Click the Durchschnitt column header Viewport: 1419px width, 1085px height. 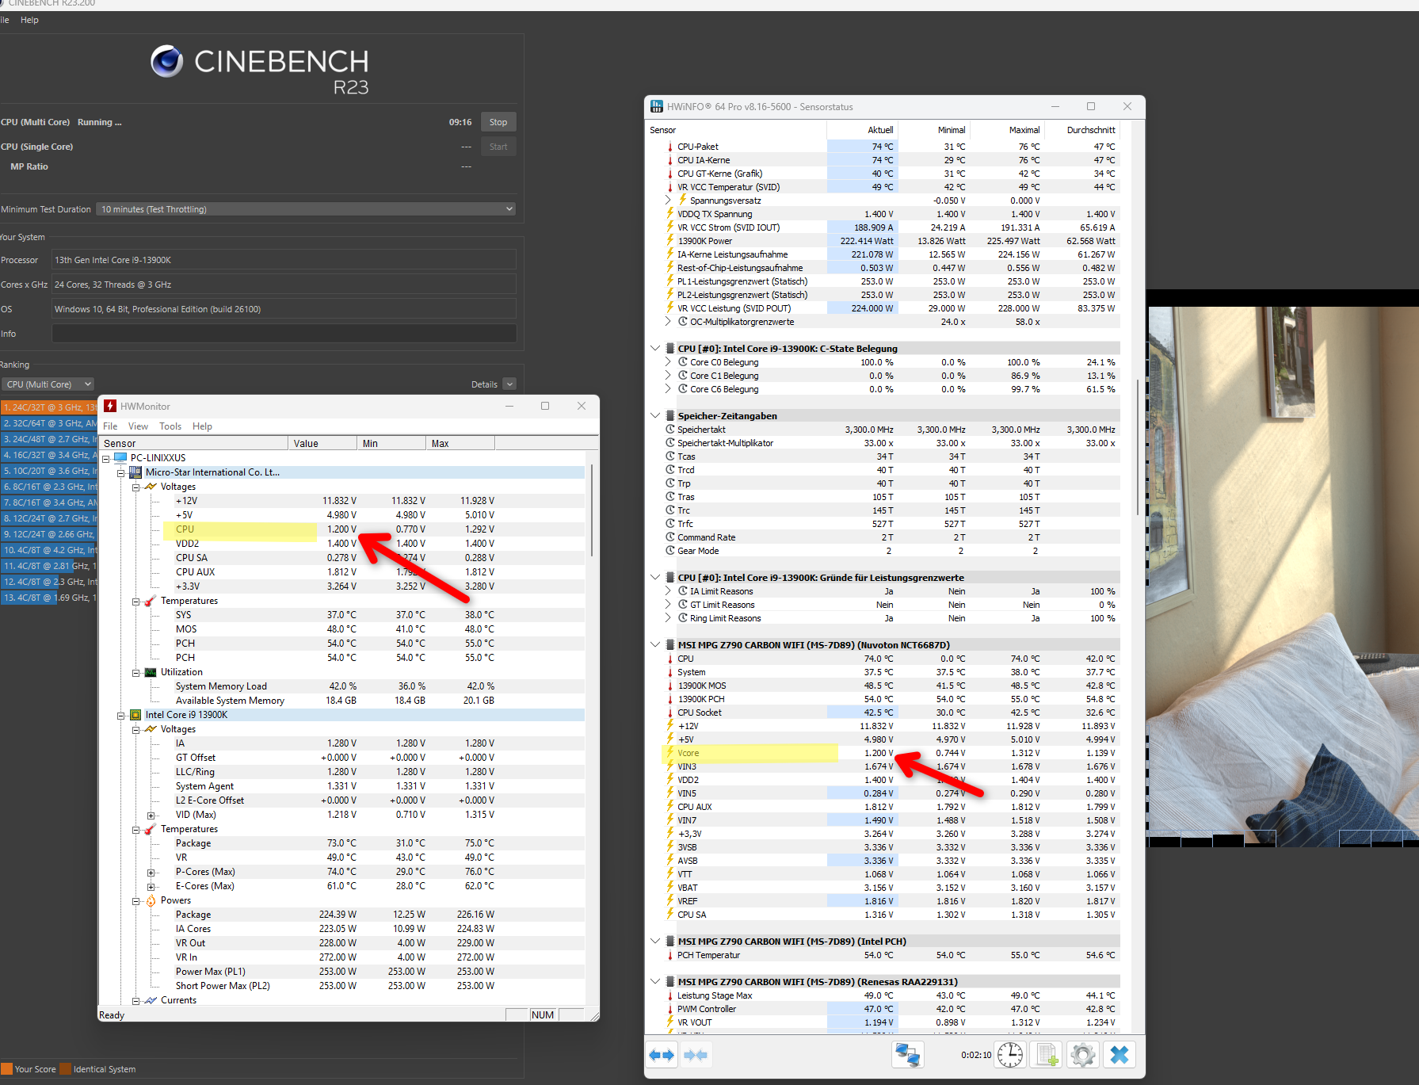pyautogui.click(x=1082, y=130)
